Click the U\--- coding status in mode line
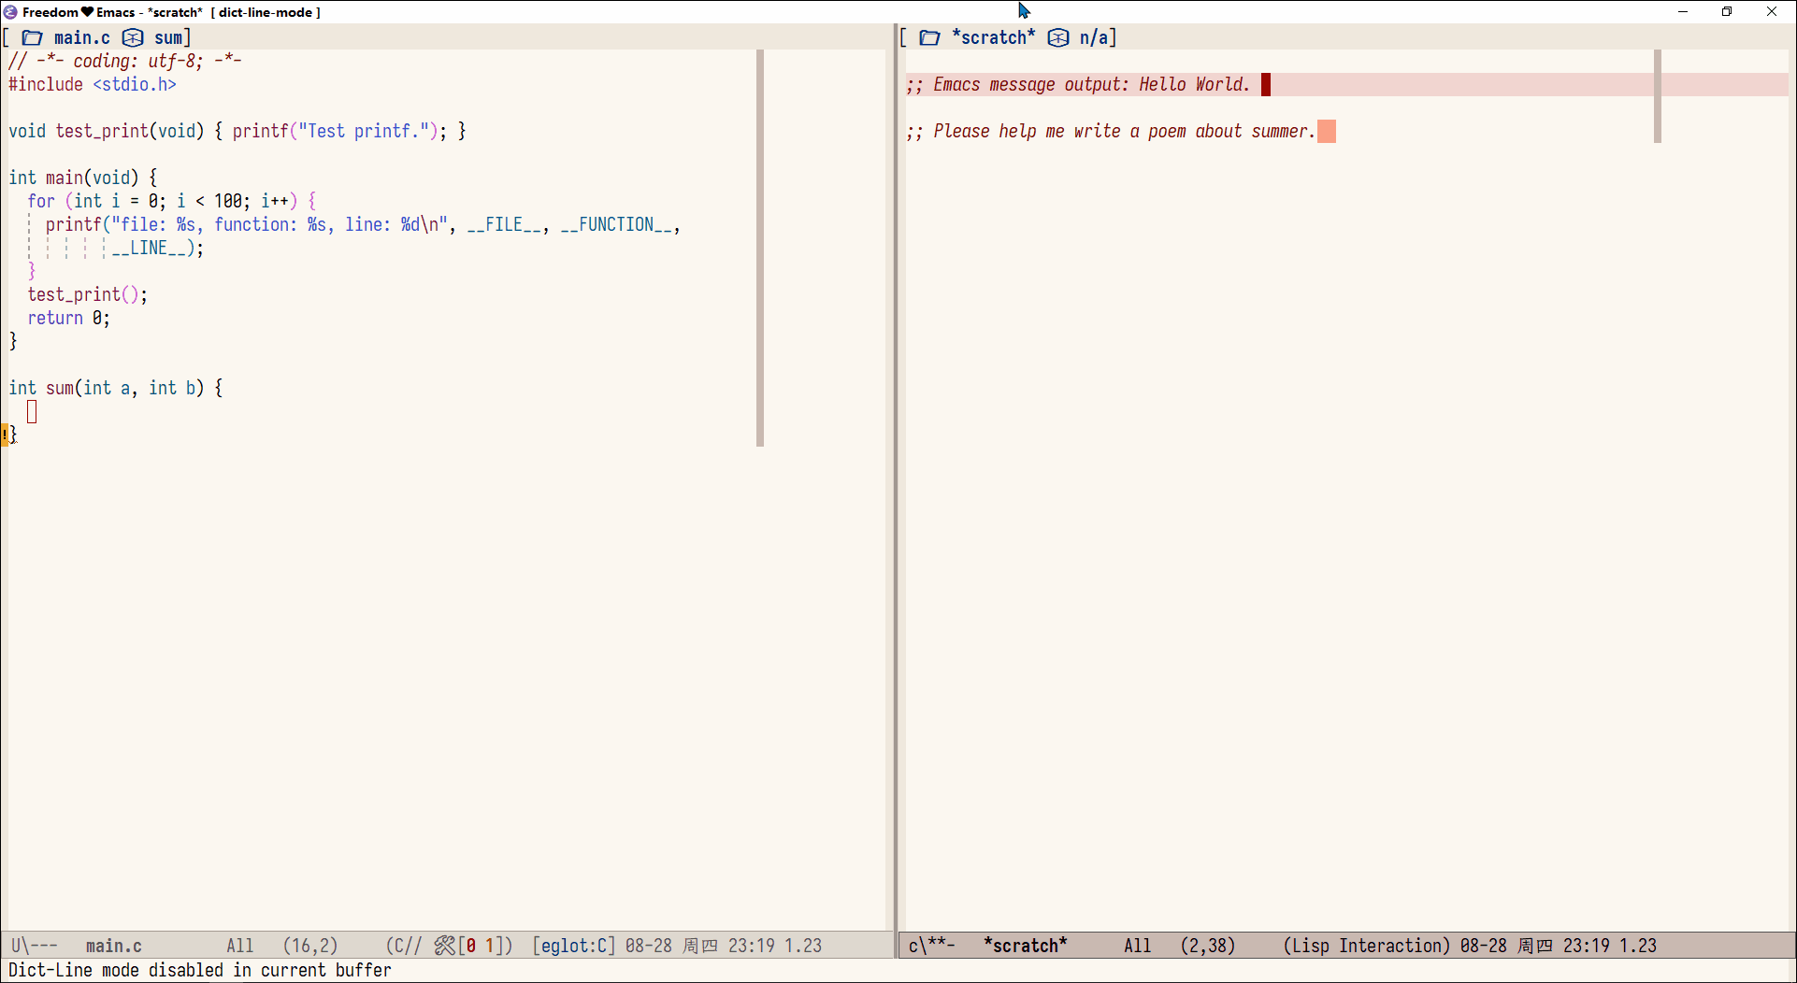 point(35,946)
